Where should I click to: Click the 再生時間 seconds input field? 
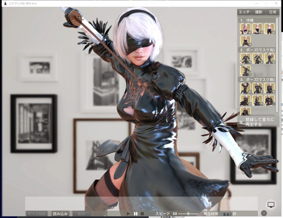click(x=226, y=214)
